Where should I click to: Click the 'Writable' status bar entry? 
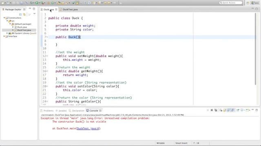tap(160, 143)
